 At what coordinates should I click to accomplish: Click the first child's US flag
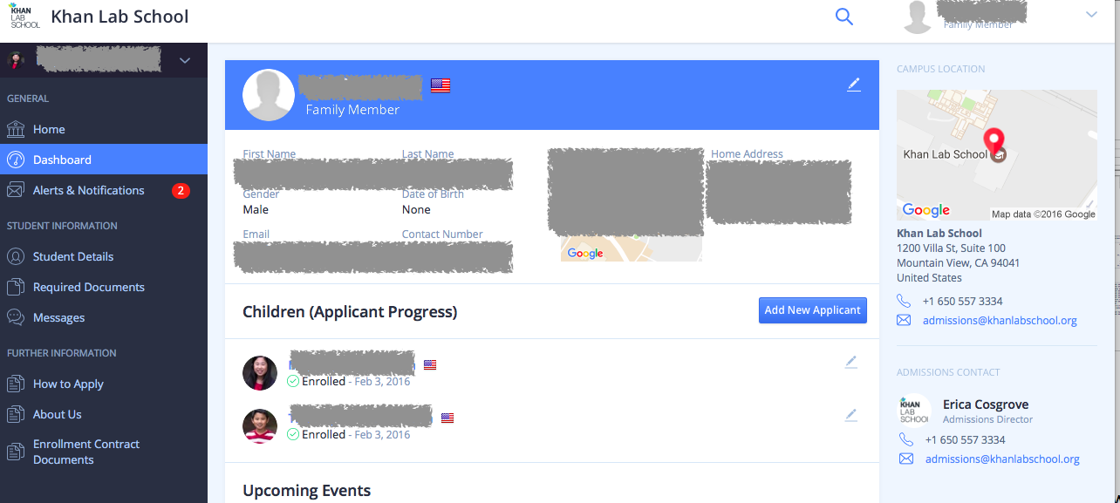(430, 364)
